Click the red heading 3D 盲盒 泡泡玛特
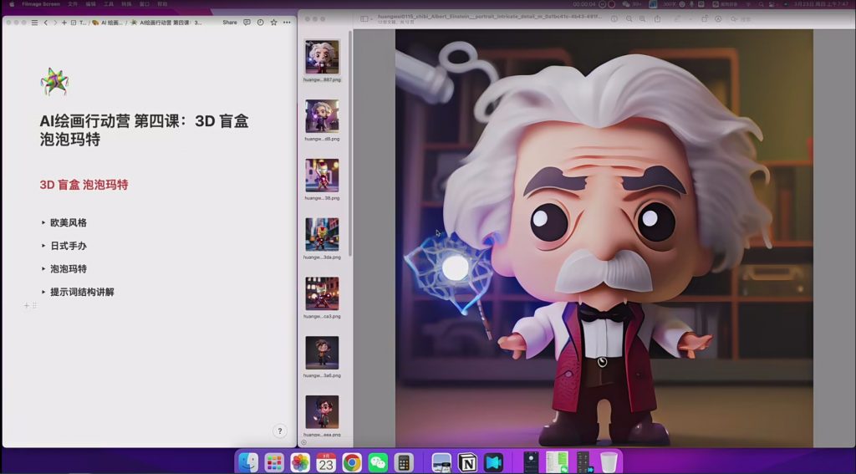 click(84, 185)
